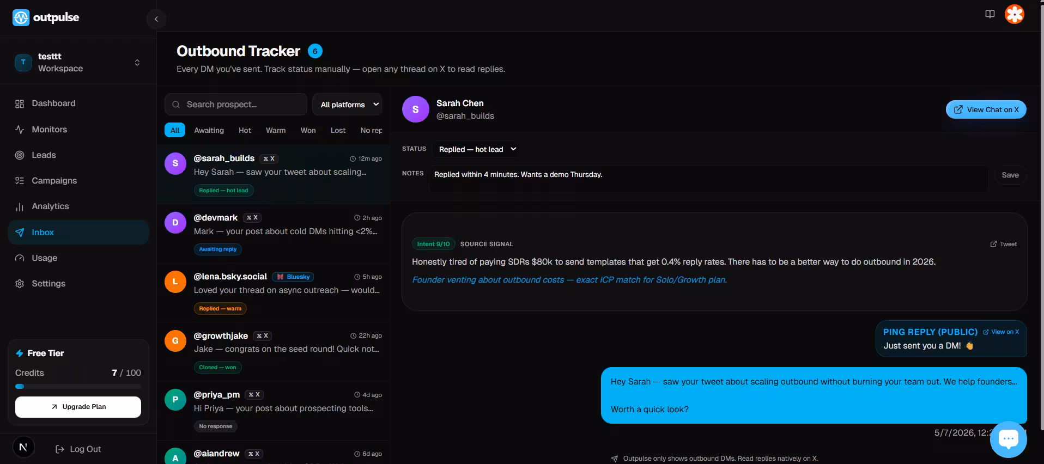
Task: Open the @growthjake thread
Action: (x=273, y=352)
